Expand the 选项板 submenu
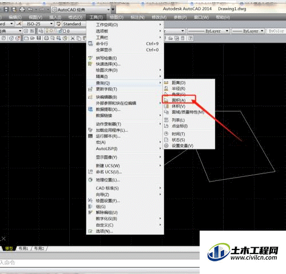 click(125, 31)
